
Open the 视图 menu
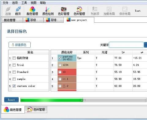(33, 3)
